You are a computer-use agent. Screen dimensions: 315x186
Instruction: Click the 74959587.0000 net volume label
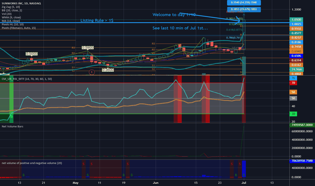coord(302,125)
